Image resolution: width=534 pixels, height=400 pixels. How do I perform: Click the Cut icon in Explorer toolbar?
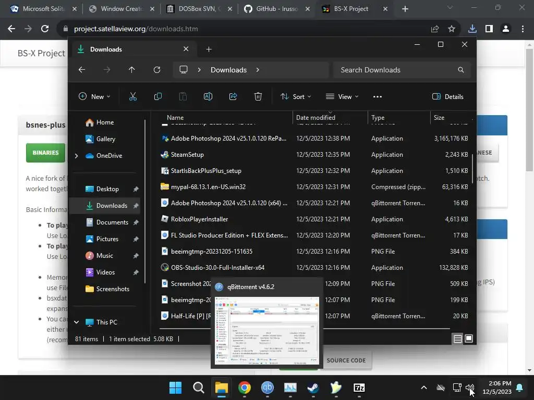[x=133, y=96]
